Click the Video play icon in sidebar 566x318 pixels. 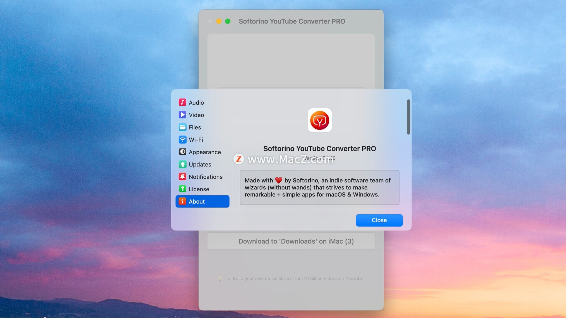tap(182, 115)
